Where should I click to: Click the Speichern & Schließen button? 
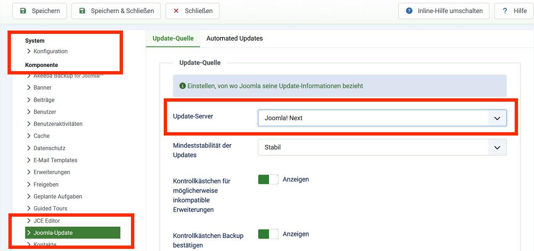coord(115,11)
